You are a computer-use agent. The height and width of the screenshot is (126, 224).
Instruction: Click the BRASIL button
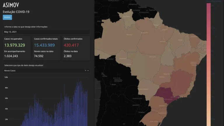click(x=7, y=17)
